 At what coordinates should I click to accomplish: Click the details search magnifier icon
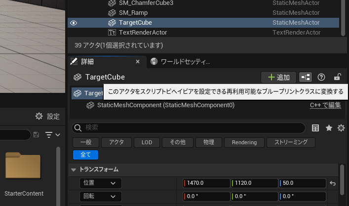coord(78,128)
